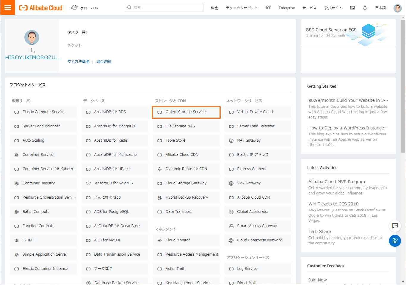Open the テクニカルサポート menu
406x285 pixels.
(242, 8)
